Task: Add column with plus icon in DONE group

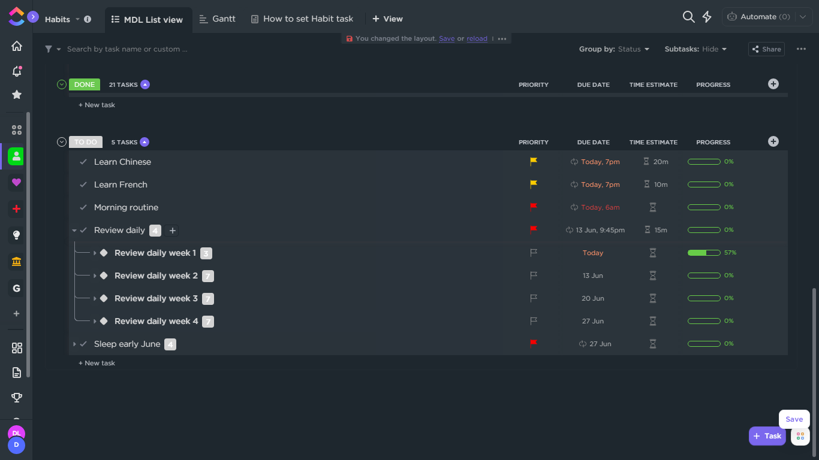Action: pyautogui.click(x=773, y=84)
